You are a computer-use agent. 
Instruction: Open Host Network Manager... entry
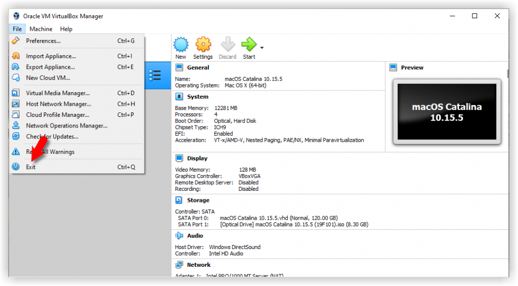pos(77,104)
